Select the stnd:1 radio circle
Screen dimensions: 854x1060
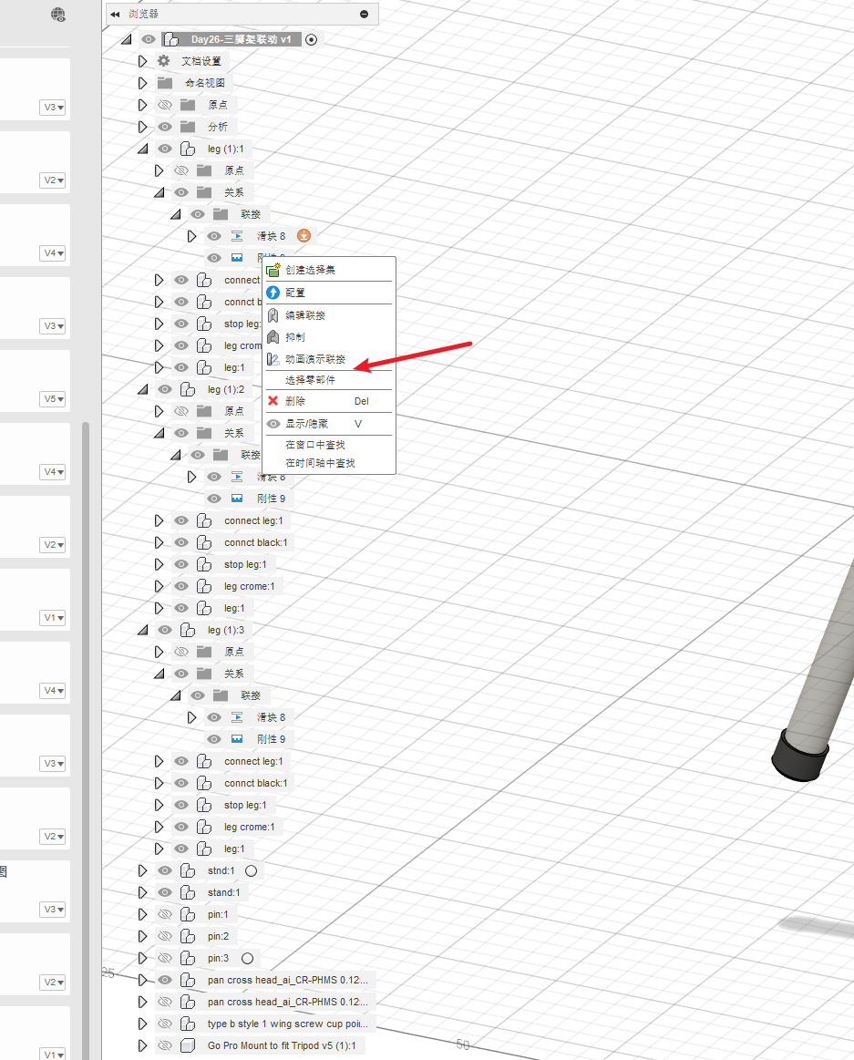[x=251, y=870]
